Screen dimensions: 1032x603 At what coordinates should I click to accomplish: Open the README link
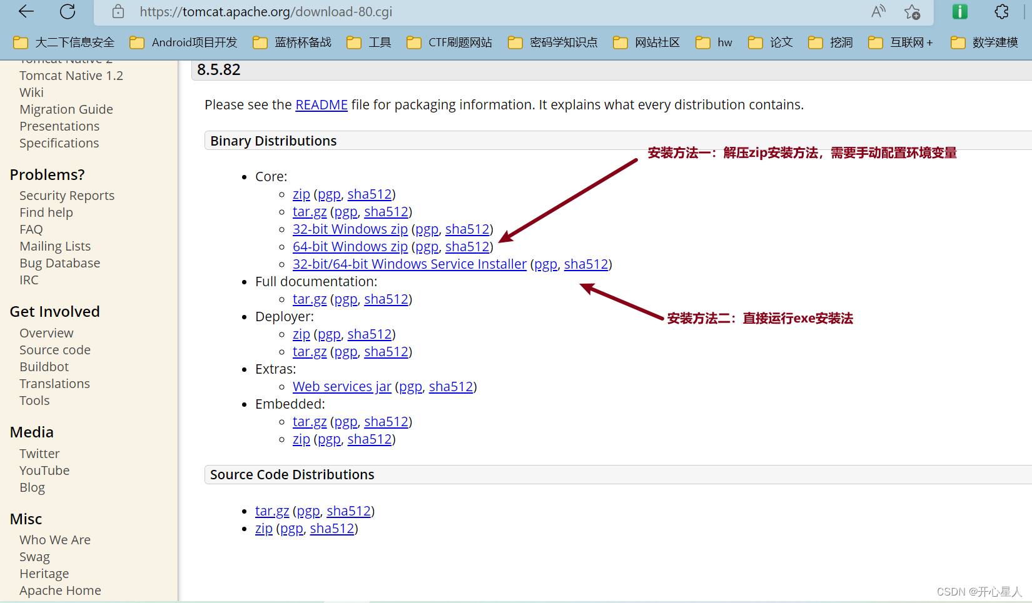pos(321,105)
